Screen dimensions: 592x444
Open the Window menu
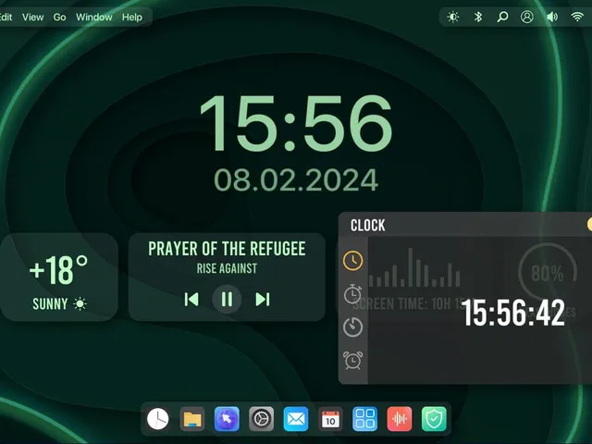tap(94, 18)
